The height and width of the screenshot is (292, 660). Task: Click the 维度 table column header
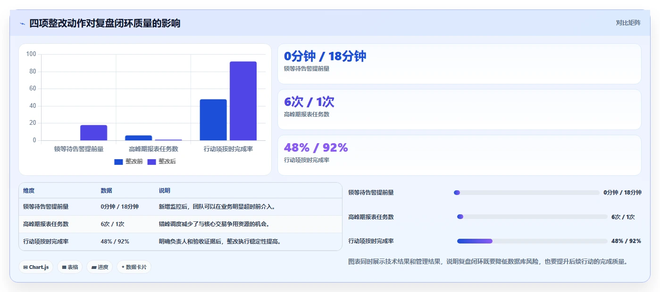(29, 191)
